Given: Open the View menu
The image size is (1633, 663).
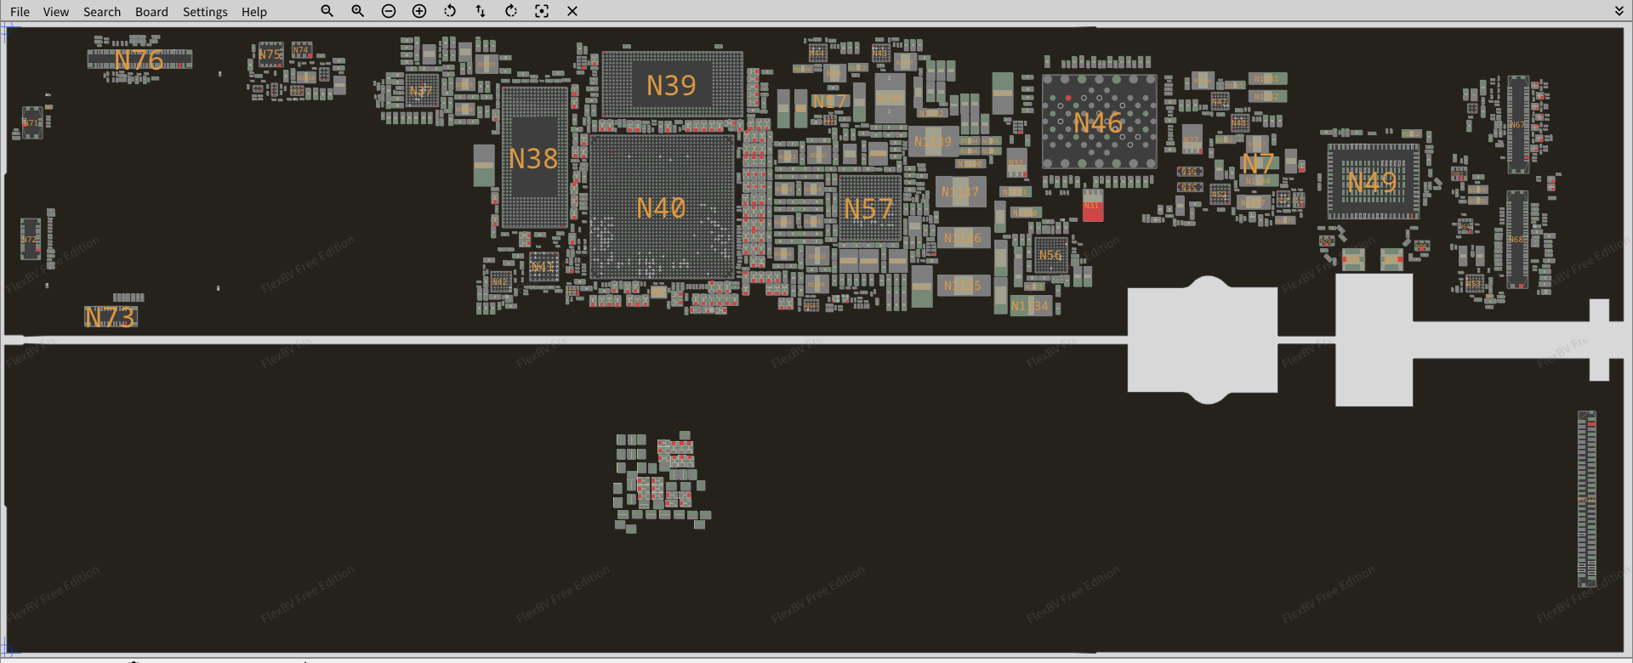Looking at the screenshot, I should tap(56, 12).
